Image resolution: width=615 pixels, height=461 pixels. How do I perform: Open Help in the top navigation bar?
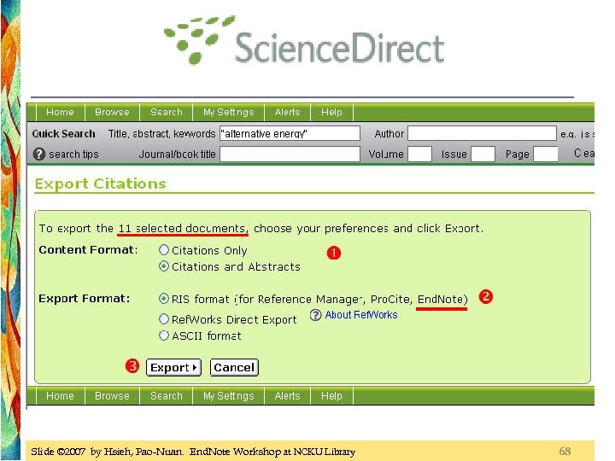click(x=331, y=112)
